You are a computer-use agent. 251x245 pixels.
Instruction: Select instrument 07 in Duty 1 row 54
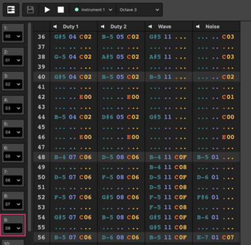72,217
